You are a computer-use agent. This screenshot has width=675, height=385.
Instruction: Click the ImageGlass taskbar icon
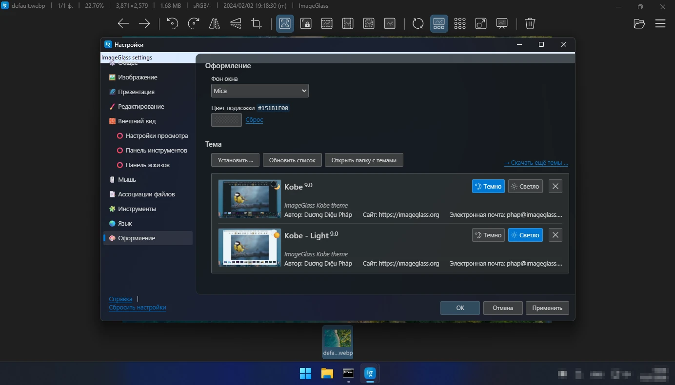(x=370, y=374)
